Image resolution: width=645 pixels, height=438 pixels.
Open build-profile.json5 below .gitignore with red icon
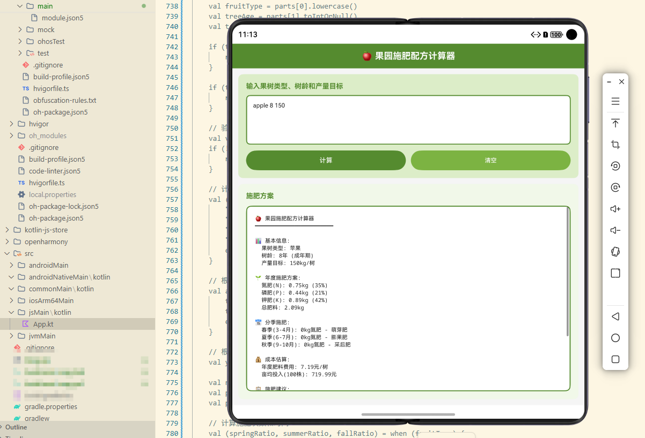[x=61, y=77]
